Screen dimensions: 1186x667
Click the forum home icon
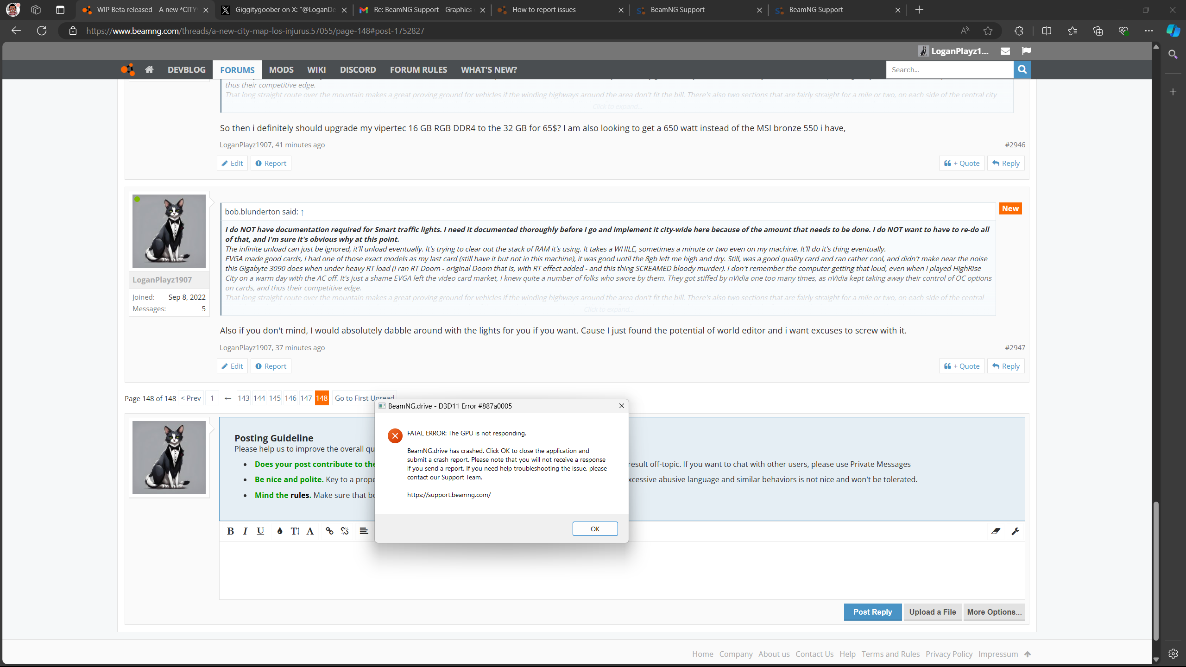point(149,69)
